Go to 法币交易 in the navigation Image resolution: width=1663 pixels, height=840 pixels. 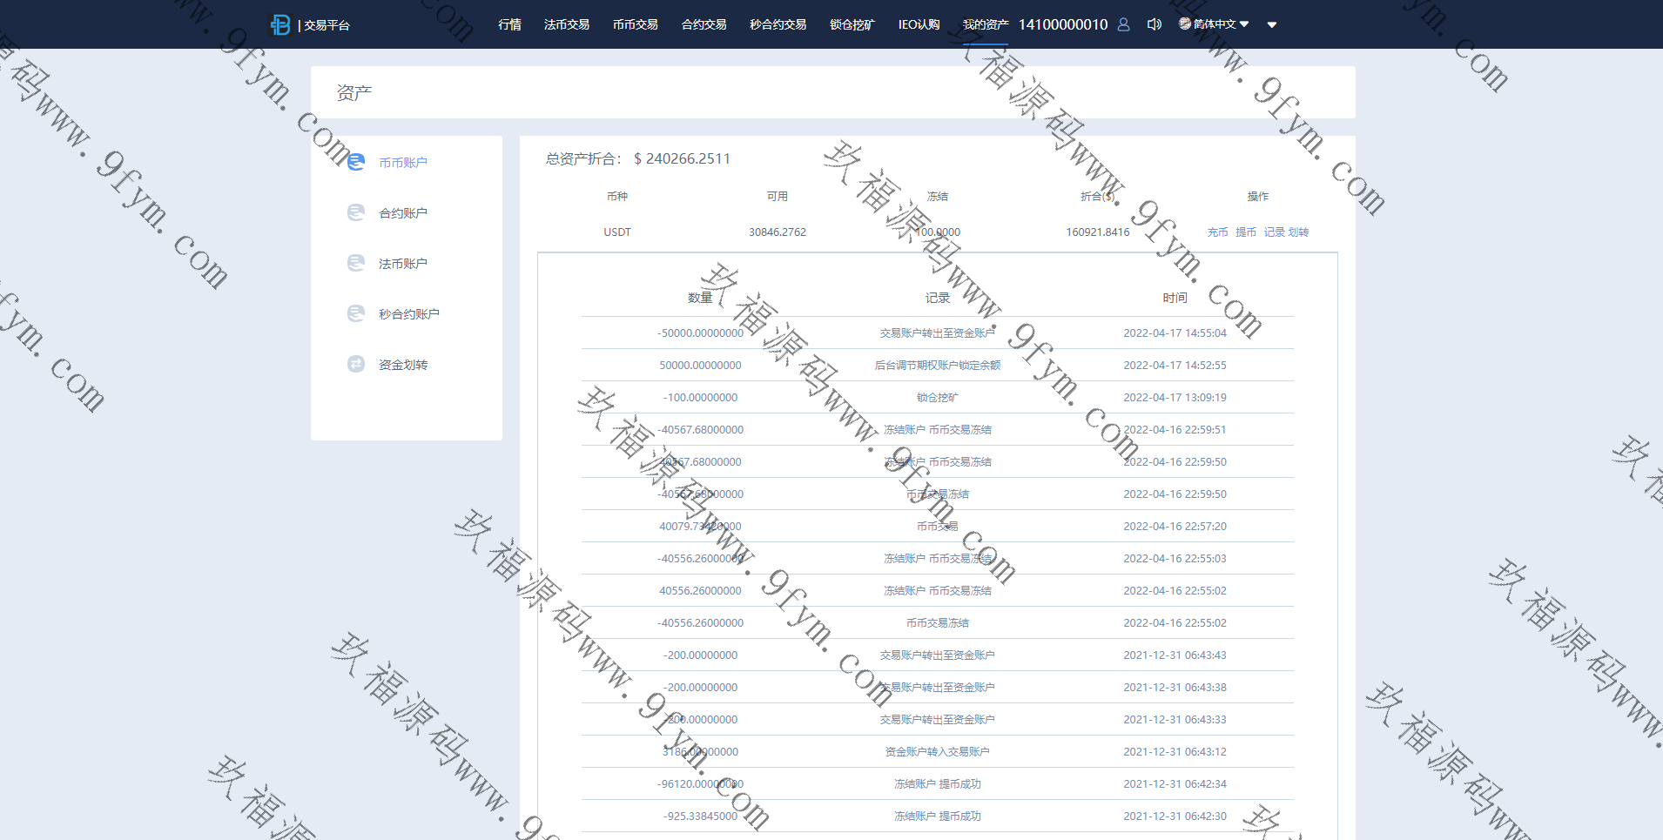[567, 24]
